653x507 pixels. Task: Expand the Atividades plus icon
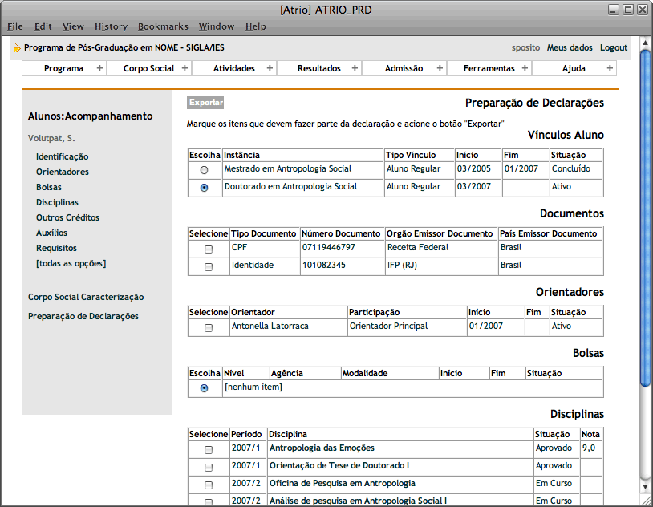click(x=270, y=68)
